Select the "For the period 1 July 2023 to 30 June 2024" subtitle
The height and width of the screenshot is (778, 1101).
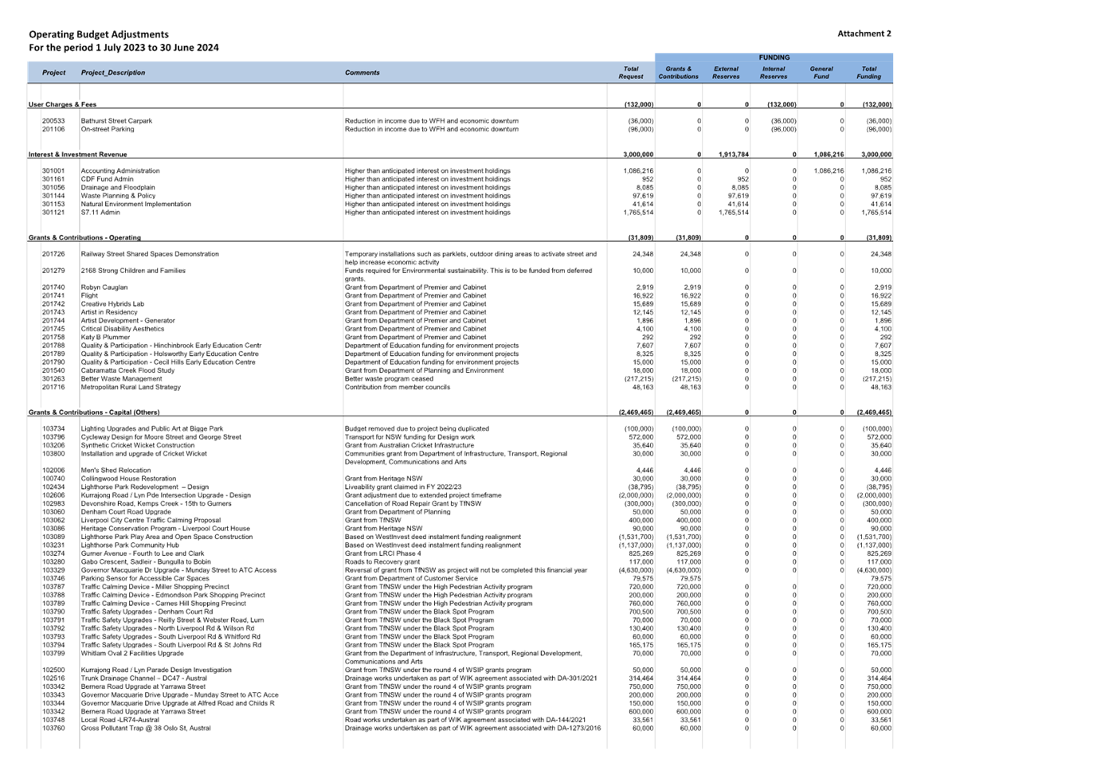coord(123,48)
